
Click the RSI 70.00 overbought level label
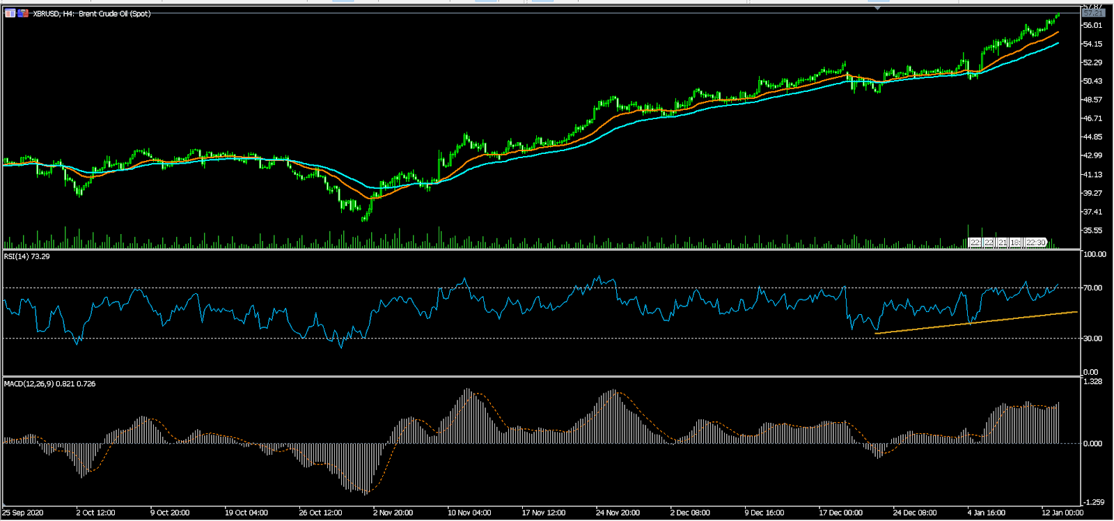[x=1092, y=288]
